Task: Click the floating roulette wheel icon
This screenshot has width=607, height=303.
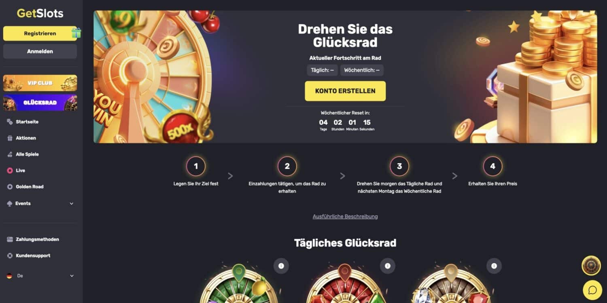Action: tap(591, 265)
